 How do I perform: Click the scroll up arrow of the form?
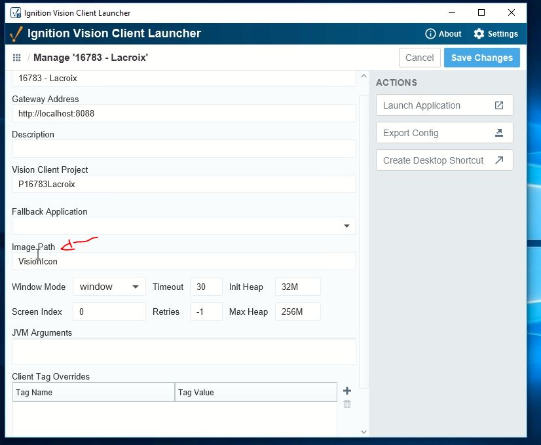(364, 76)
